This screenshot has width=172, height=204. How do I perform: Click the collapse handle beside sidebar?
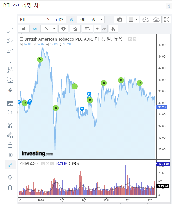[18, 112]
